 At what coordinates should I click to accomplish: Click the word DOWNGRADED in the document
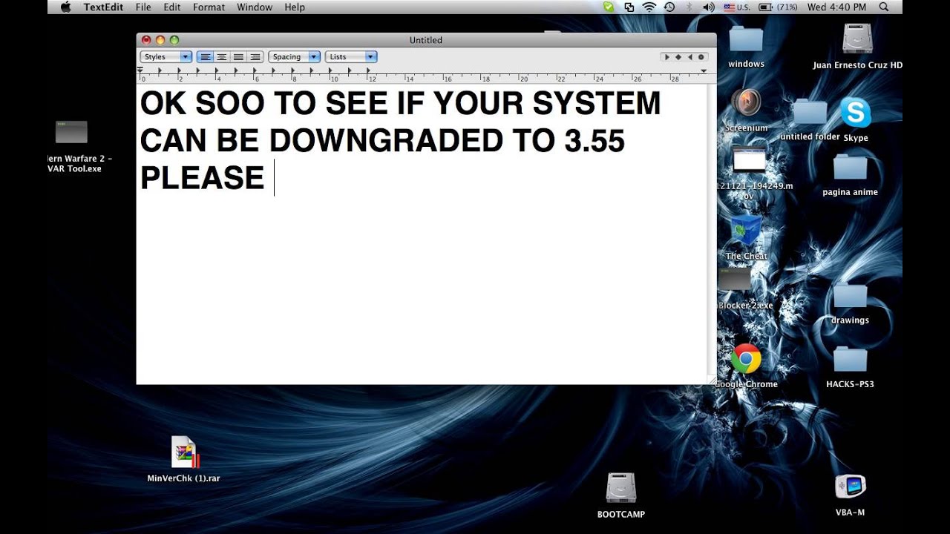385,141
